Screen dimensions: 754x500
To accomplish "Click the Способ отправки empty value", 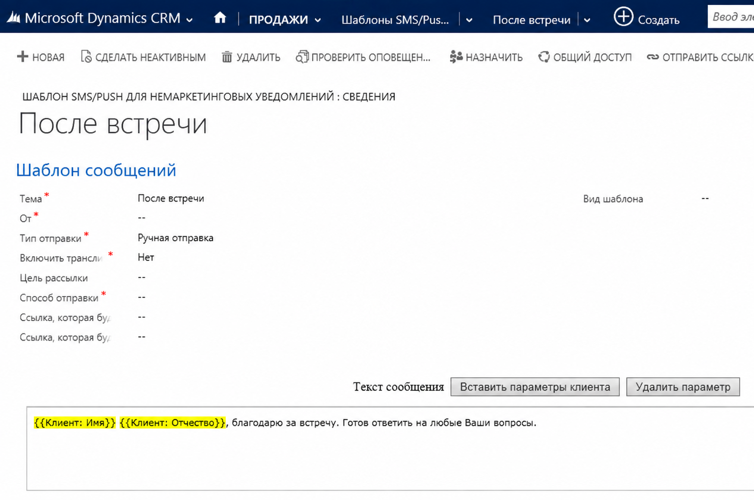I will pos(142,297).
